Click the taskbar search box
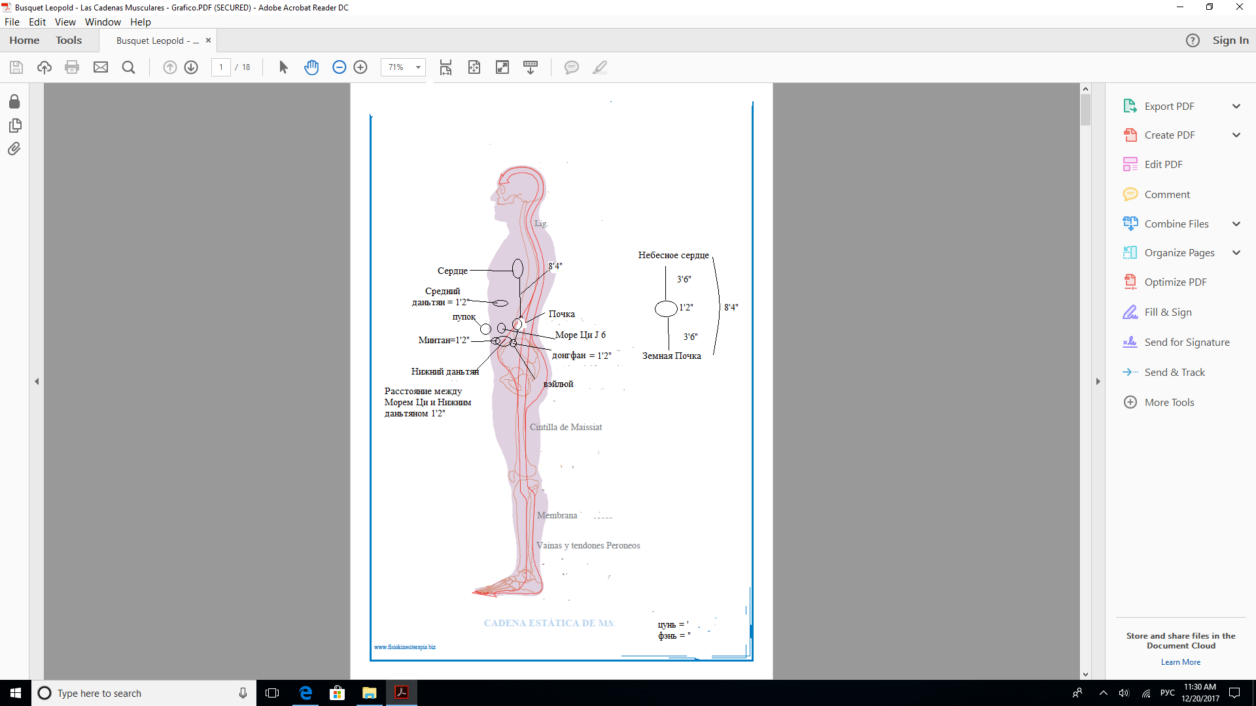 pyautogui.click(x=144, y=693)
